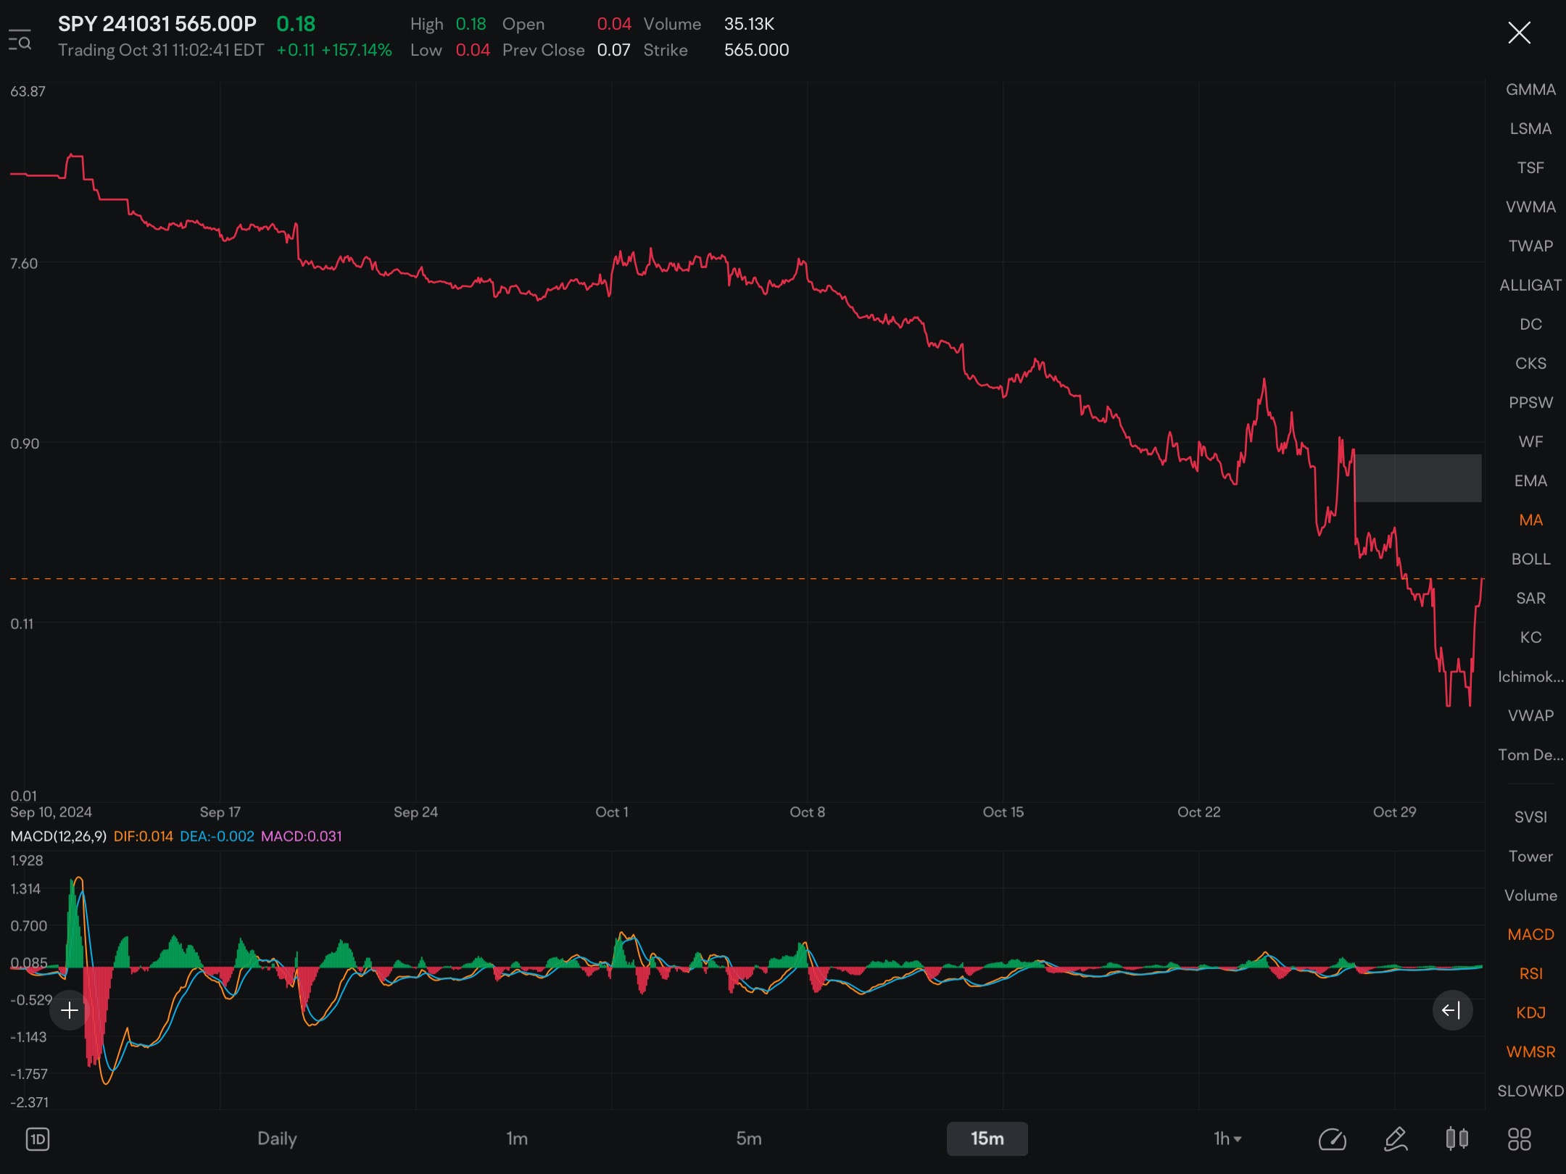This screenshot has width=1566, height=1174.
Task: Enable the PPSW indicator
Action: tap(1530, 403)
